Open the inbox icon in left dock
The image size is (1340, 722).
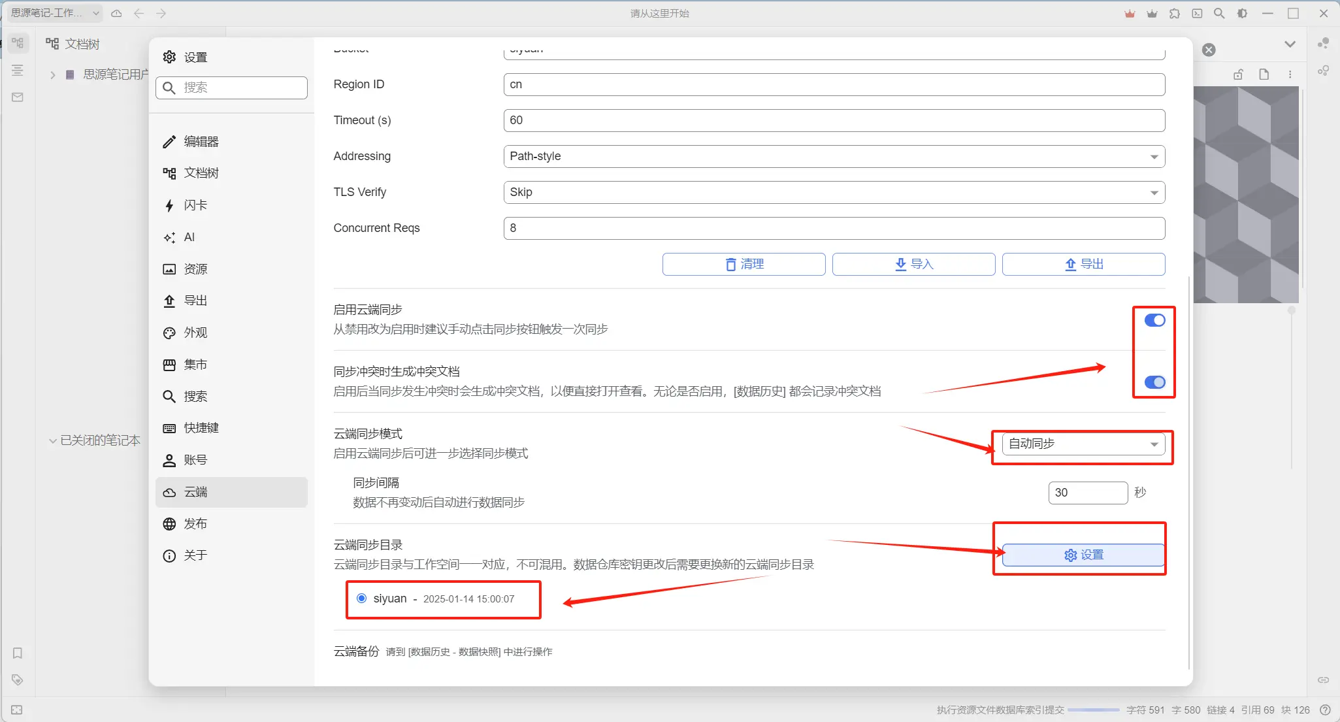pos(18,97)
